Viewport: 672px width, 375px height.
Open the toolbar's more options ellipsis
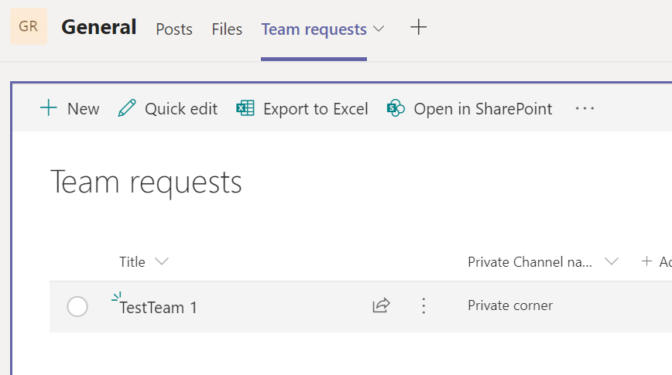coord(585,108)
